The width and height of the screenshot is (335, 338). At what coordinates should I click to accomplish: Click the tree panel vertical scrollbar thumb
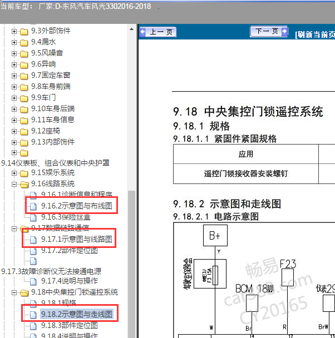131,264
